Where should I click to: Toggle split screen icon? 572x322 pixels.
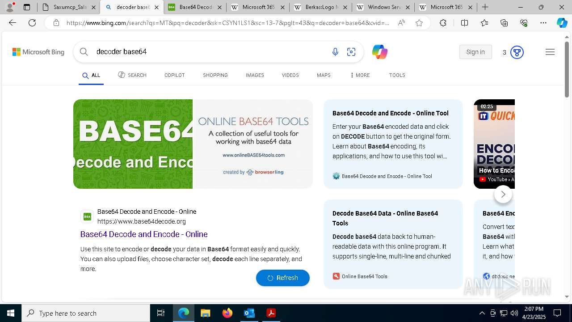coord(464,23)
